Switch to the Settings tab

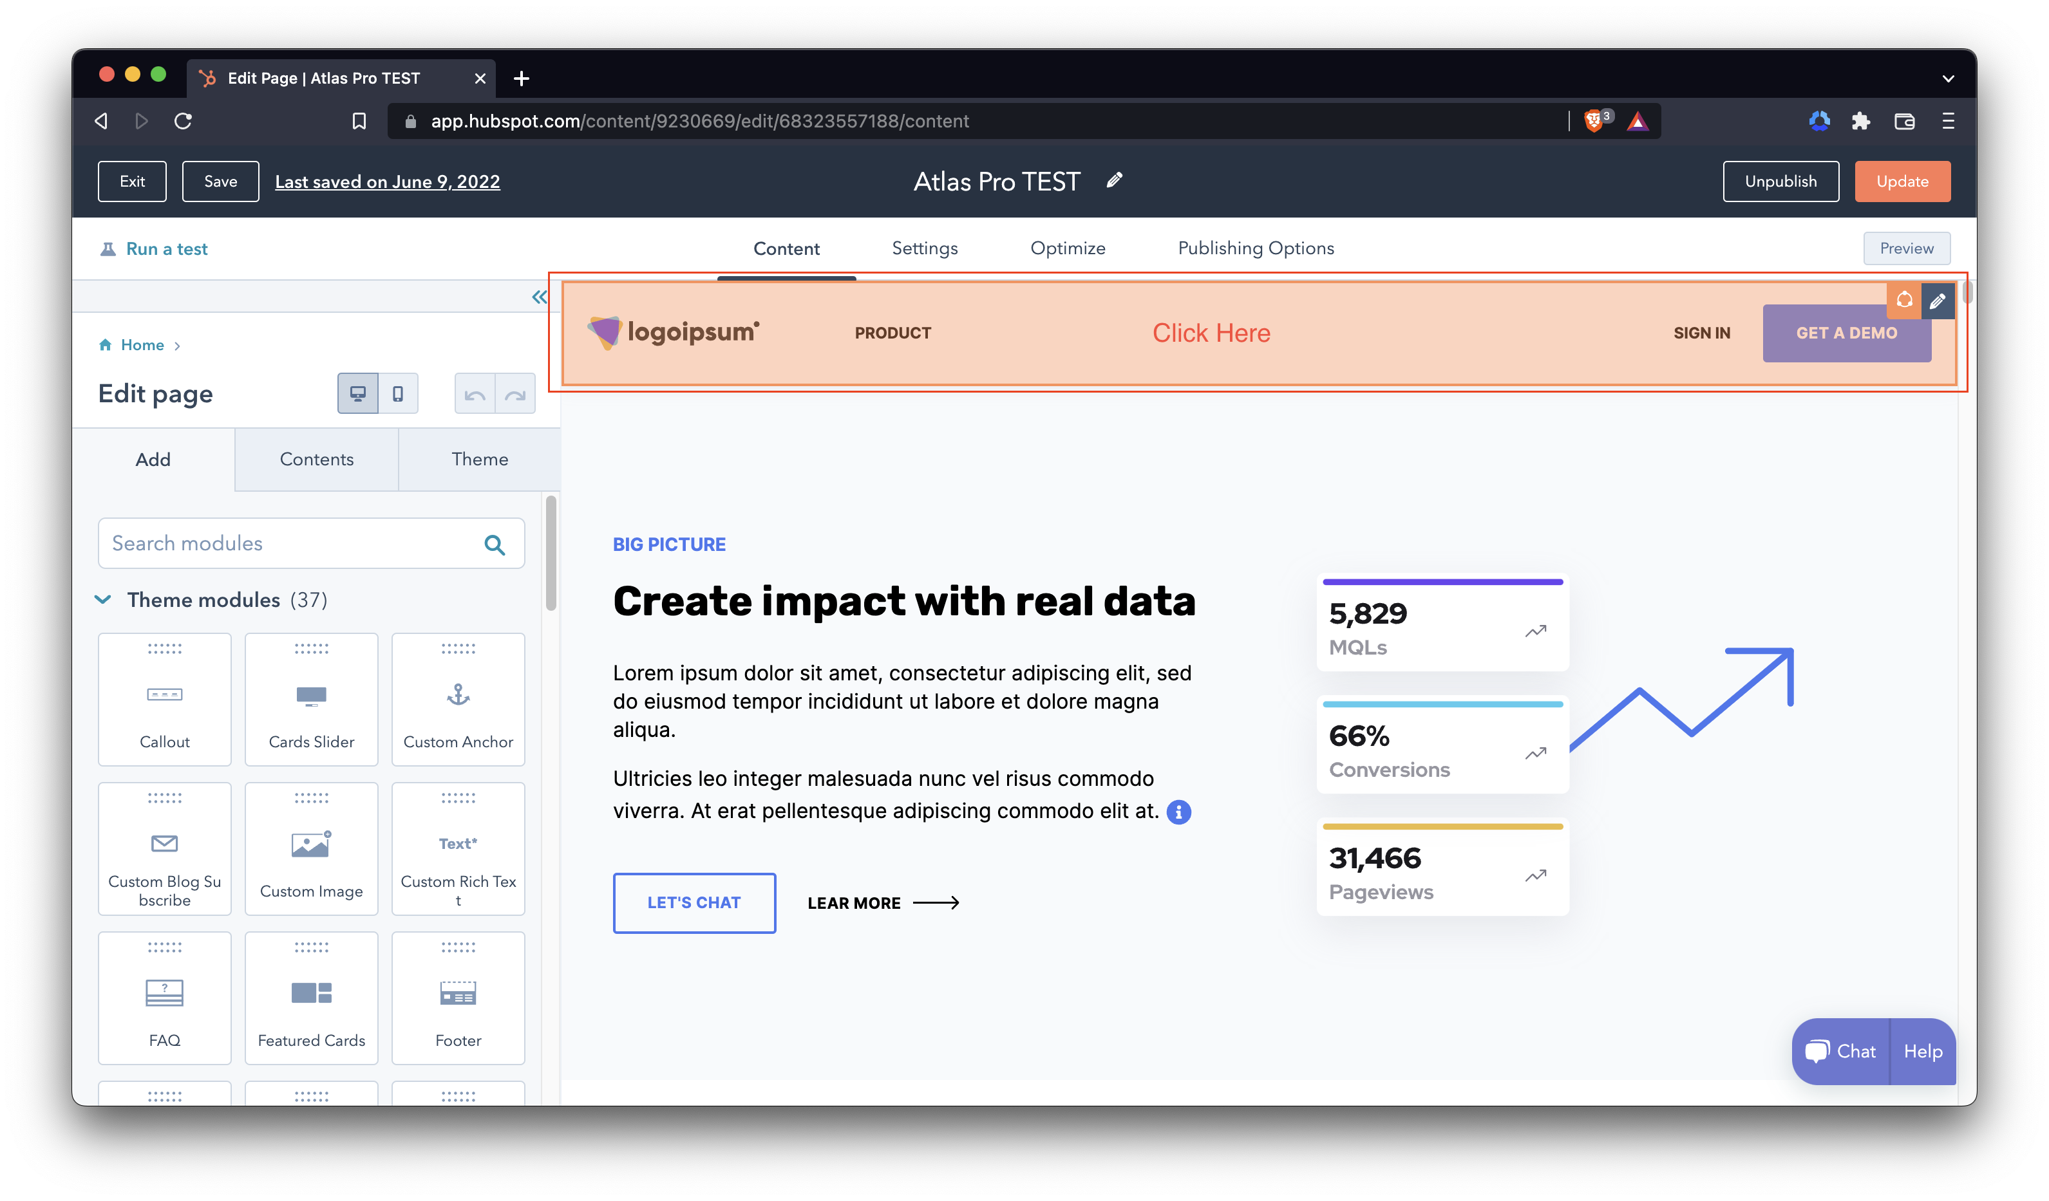(x=925, y=248)
